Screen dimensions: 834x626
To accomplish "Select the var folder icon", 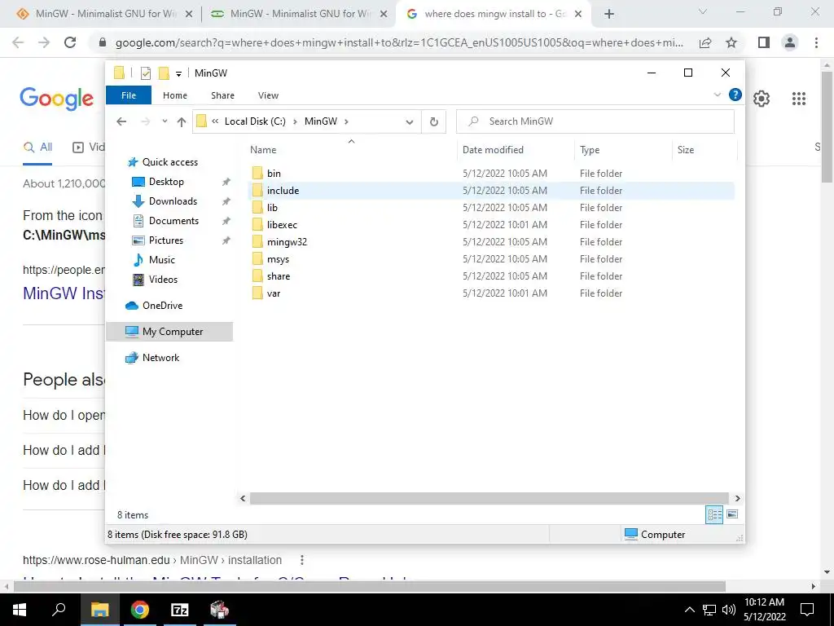I will coord(257,293).
